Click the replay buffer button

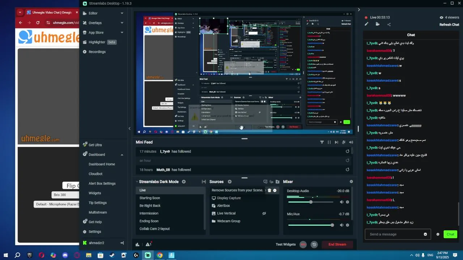[314, 244]
